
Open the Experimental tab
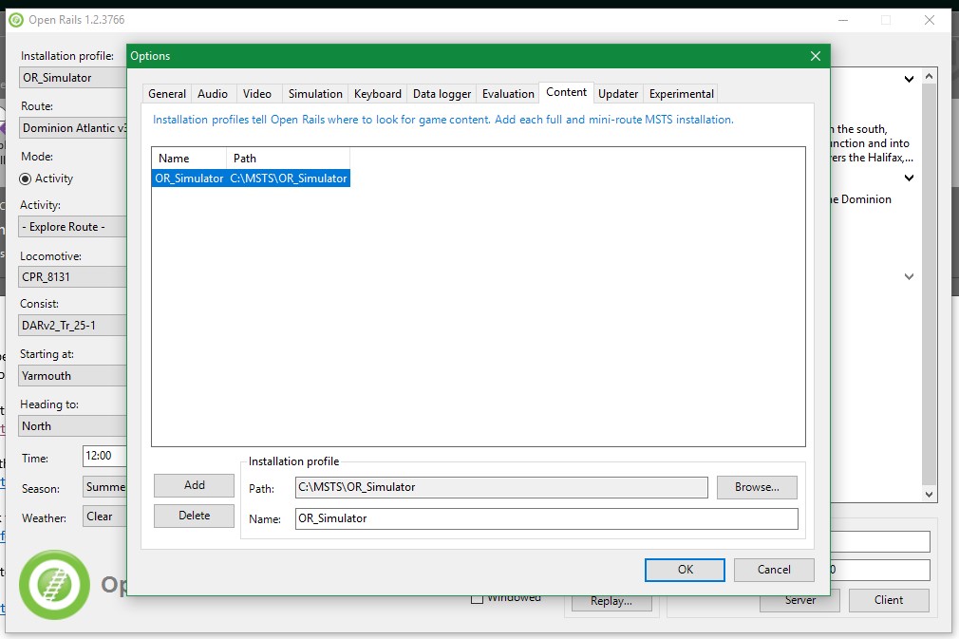point(681,93)
